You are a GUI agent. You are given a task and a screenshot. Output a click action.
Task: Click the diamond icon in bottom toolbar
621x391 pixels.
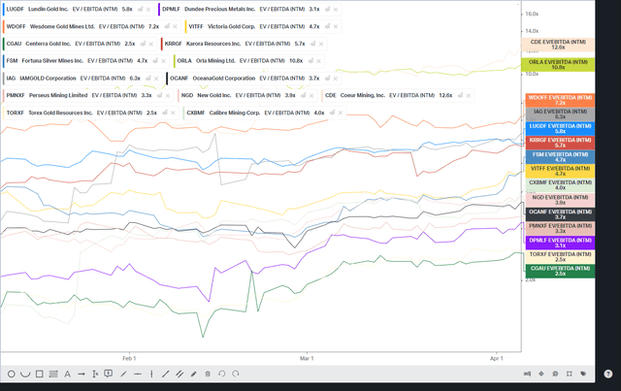pos(541,374)
